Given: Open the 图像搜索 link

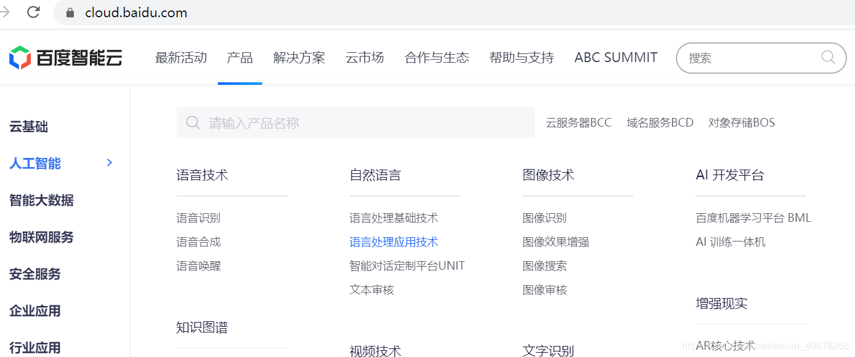Looking at the screenshot, I should click(x=545, y=266).
